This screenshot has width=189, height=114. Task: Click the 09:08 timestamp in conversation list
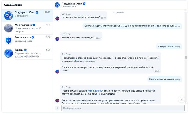coord(47,12)
